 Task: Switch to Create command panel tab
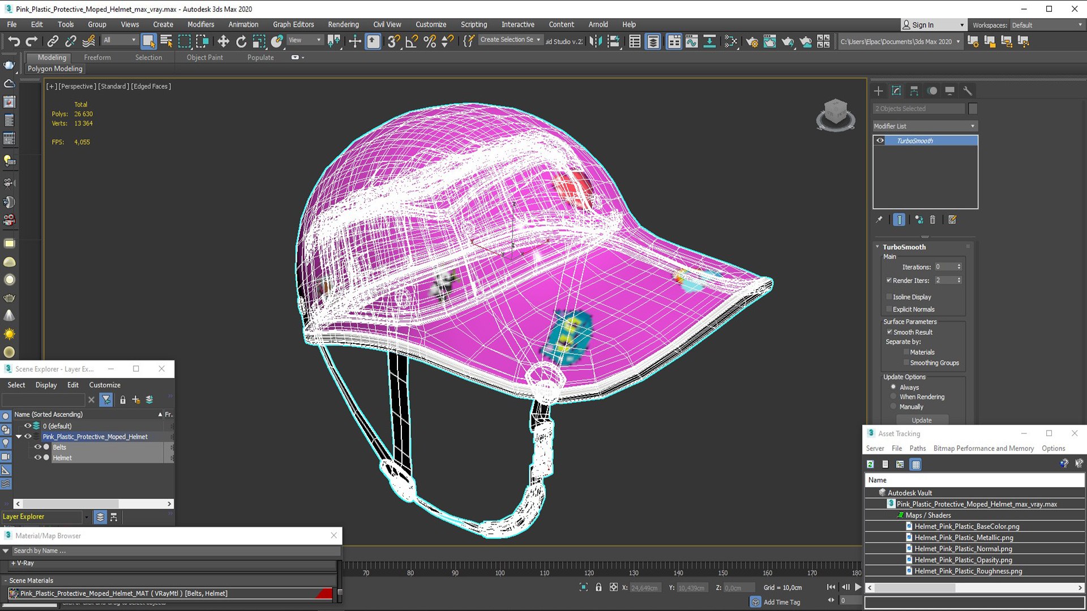tap(878, 91)
